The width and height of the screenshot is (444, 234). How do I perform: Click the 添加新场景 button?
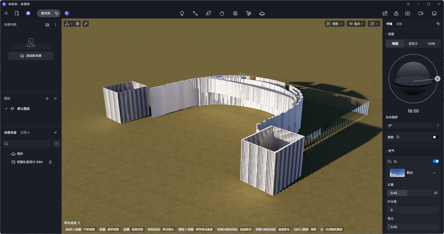(31, 56)
